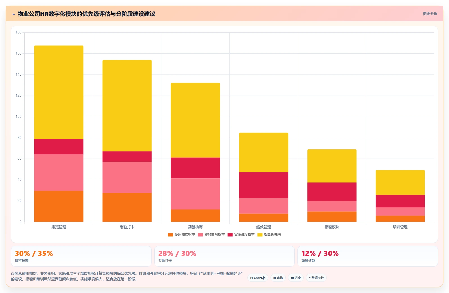The height and width of the screenshot is (293, 449).
Task: Click the chart title 物业公司HR数字化模块 heading
Action: tap(86, 14)
